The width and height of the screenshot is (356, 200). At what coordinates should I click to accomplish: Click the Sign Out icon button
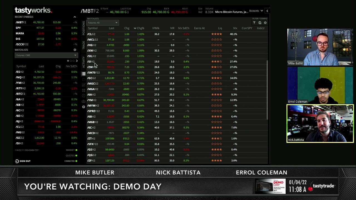point(17,161)
